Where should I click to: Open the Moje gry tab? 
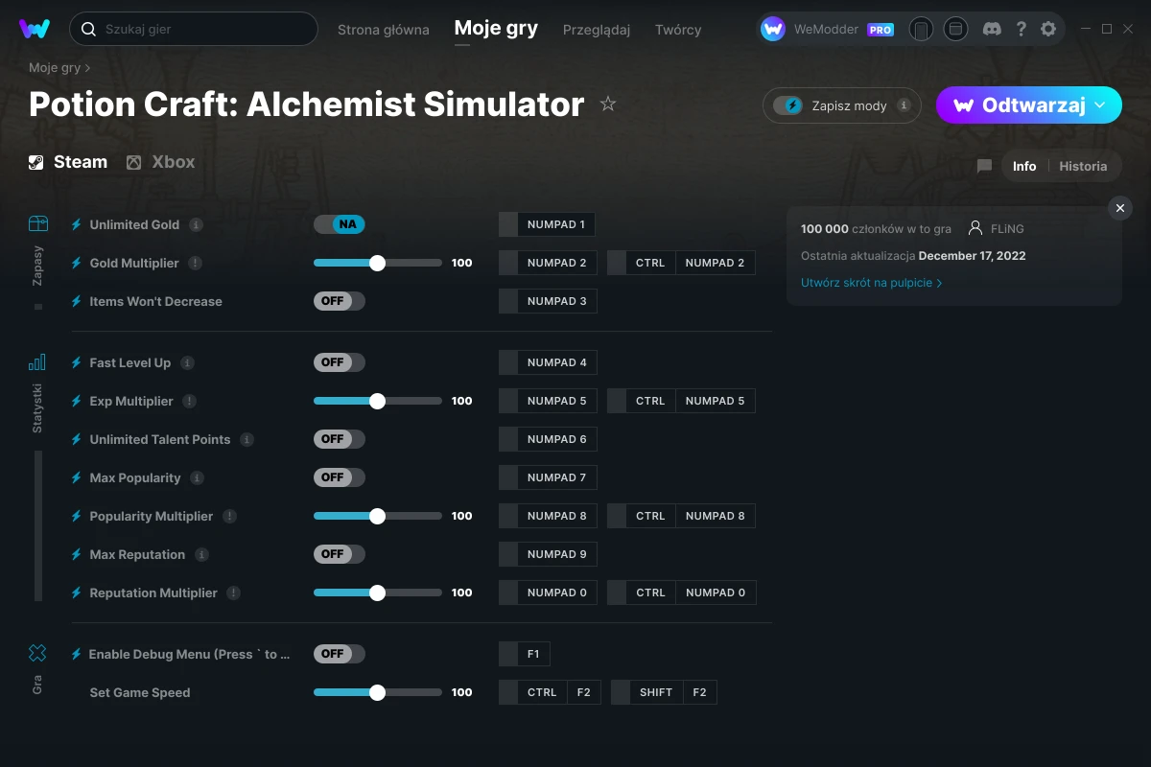click(x=496, y=29)
